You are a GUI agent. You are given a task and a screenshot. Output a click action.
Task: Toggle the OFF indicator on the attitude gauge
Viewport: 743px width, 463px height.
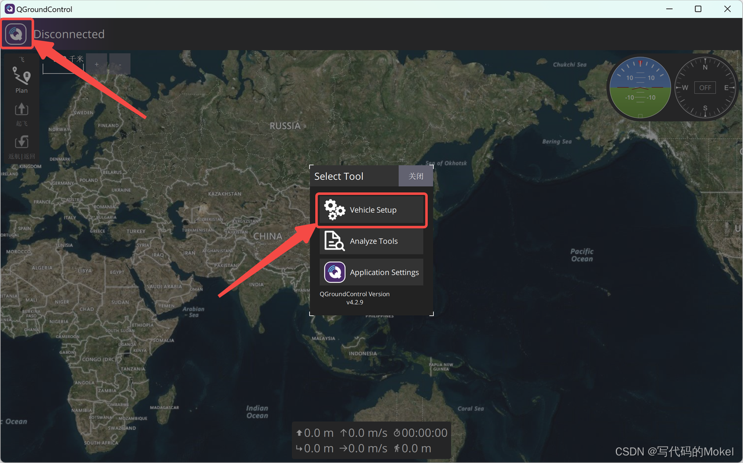[705, 88]
